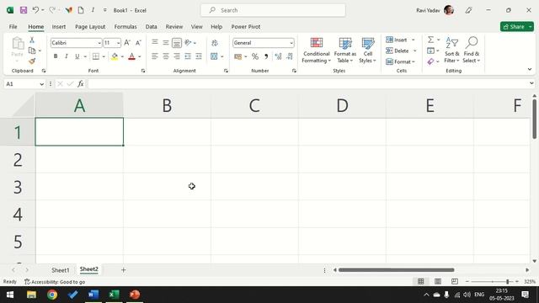Image resolution: width=539 pixels, height=303 pixels.
Task: Open the fill color dropdown arrow
Action: click(122, 56)
